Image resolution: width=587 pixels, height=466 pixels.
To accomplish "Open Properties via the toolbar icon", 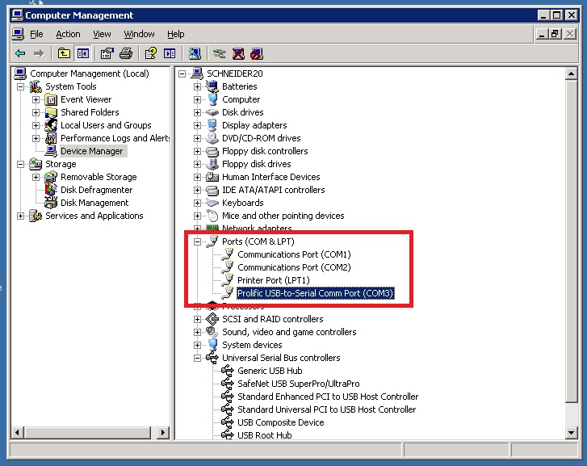I will coord(107,54).
